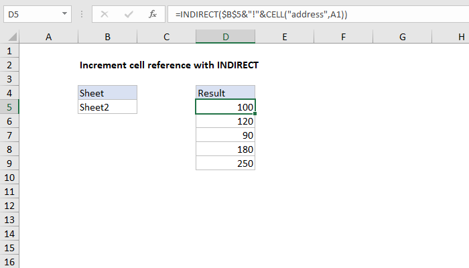
Task: Select the Result header cell D4
Action: pyautogui.click(x=225, y=92)
